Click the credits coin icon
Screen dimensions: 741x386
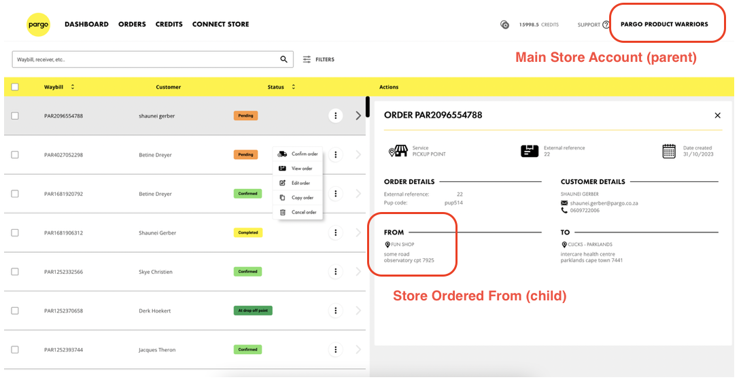pos(504,24)
